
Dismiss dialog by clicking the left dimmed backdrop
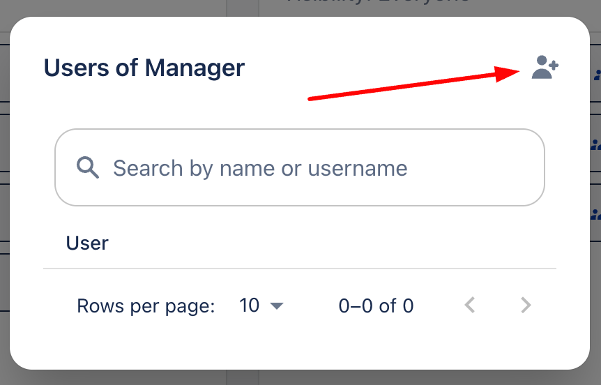(x=4, y=209)
